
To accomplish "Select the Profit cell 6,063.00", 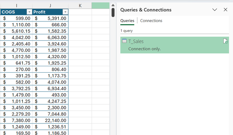I will [x=50, y=37].
